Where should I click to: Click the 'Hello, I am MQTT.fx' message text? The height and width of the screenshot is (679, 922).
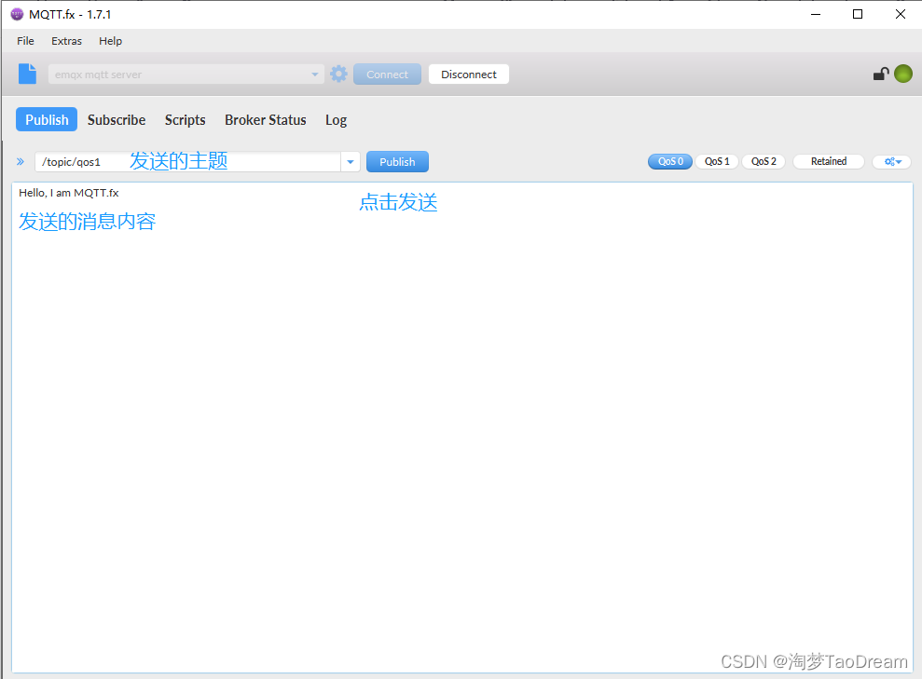[x=69, y=193]
